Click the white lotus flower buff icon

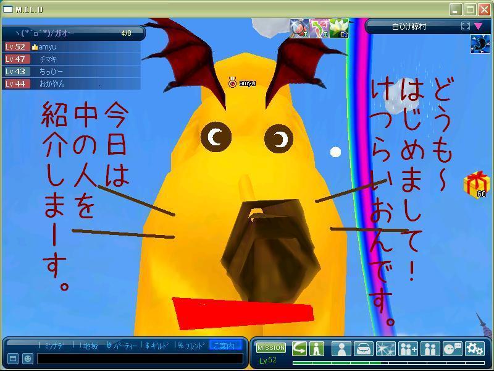pos(338,28)
